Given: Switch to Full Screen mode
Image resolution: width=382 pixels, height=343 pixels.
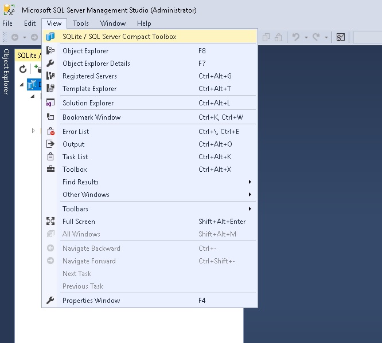Looking at the screenshot, I should 150,222.
